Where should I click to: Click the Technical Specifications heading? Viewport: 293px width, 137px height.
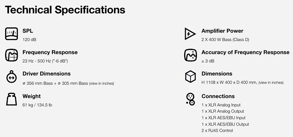pos(65,10)
